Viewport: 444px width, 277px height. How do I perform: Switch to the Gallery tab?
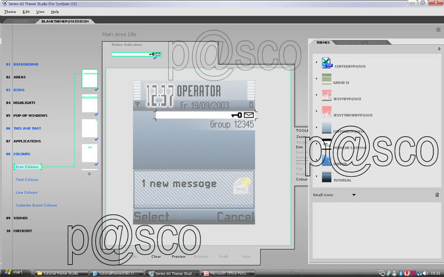[21, 21]
